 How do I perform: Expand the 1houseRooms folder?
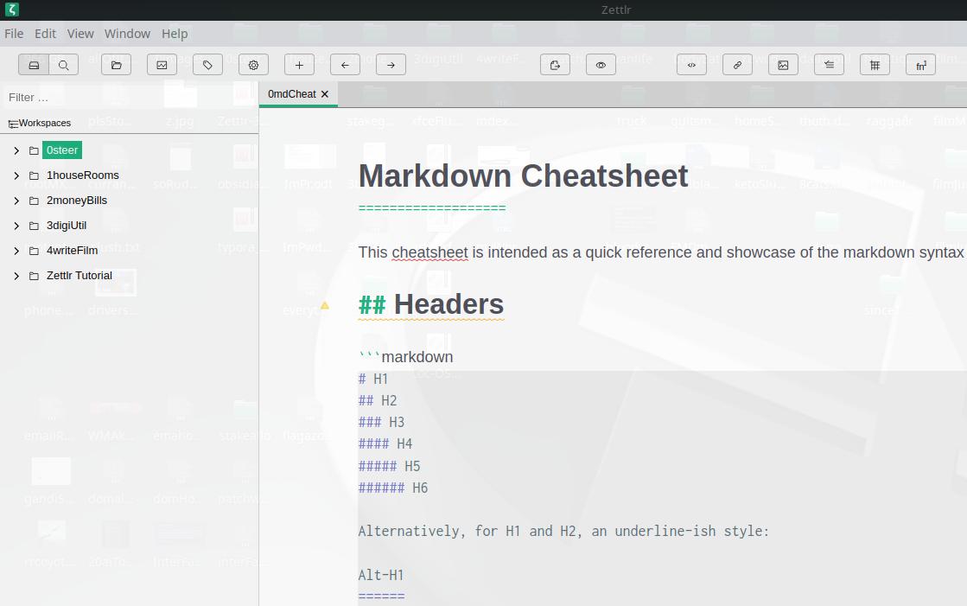coord(16,175)
